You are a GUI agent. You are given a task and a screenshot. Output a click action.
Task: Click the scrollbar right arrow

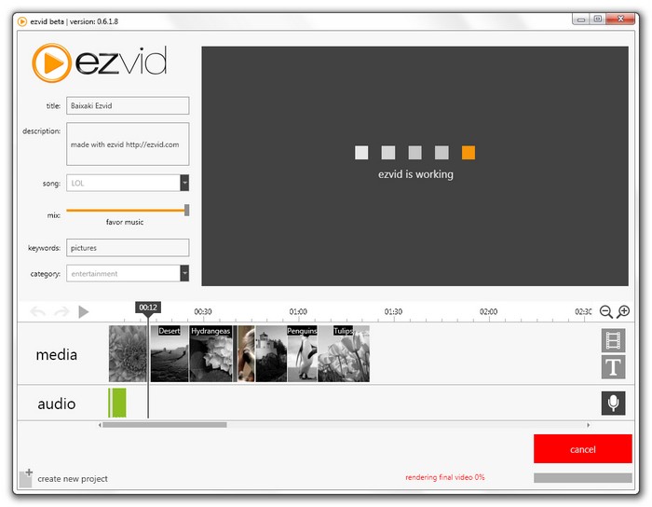[x=589, y=425]
